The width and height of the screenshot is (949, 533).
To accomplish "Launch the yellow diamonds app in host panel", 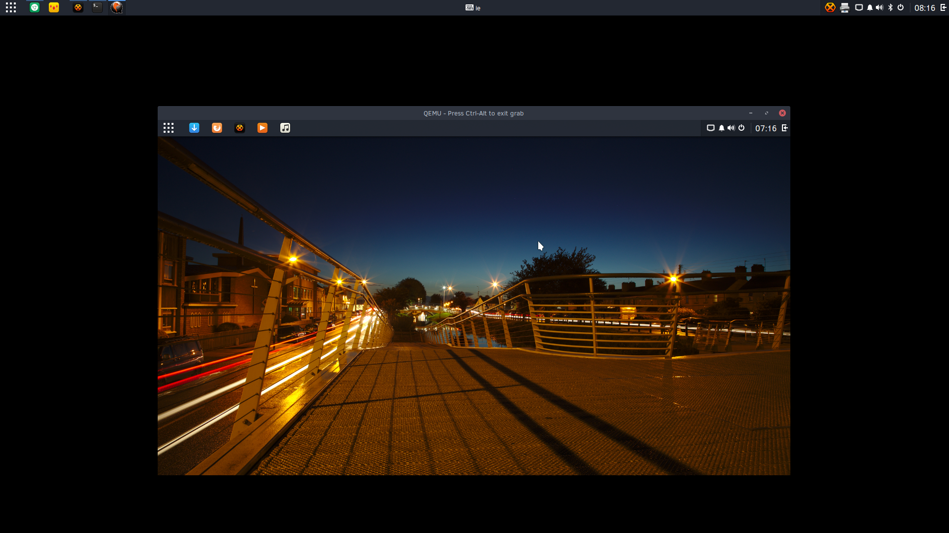I will pos(54,7).
